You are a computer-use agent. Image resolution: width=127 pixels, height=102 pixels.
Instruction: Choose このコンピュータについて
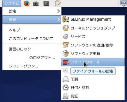[32, 39]
